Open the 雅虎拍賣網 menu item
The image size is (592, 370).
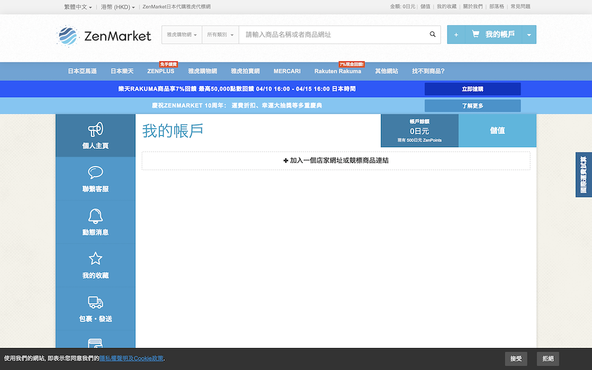246,71
